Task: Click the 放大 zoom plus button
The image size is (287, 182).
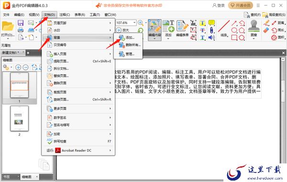Action: click(122, 30)
